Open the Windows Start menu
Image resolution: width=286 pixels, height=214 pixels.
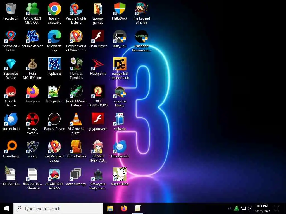pyautogui.click(x=7, y=208)
